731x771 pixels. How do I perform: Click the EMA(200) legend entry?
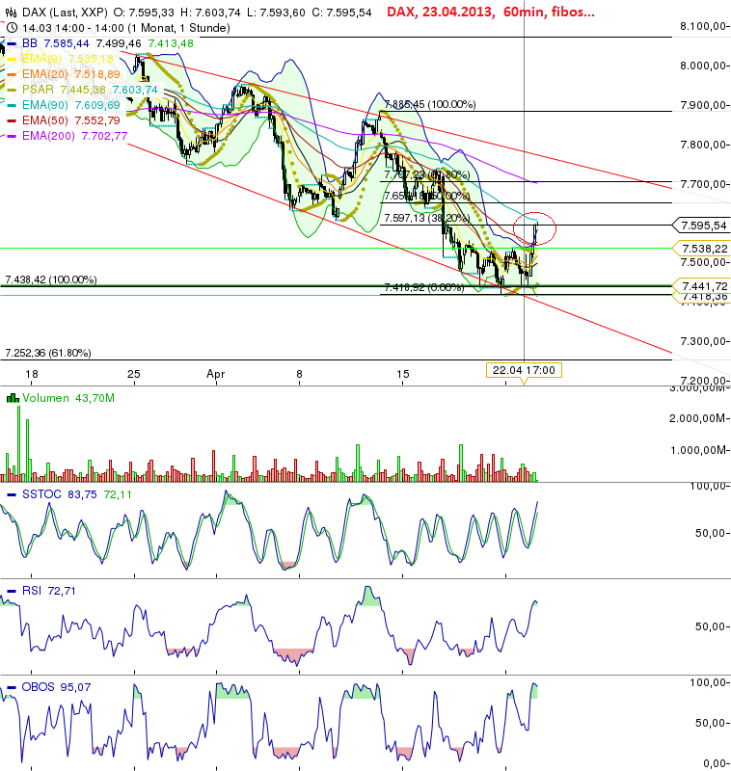(x=74, y=136)
